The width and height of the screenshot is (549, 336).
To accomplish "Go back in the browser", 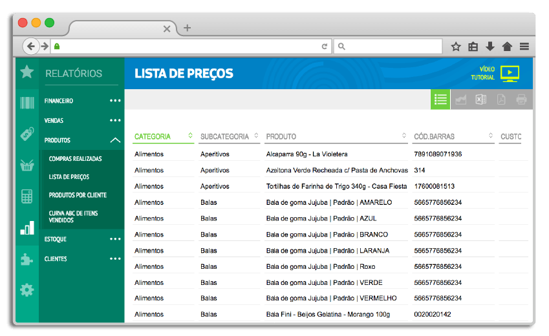I will pos(31,47).
